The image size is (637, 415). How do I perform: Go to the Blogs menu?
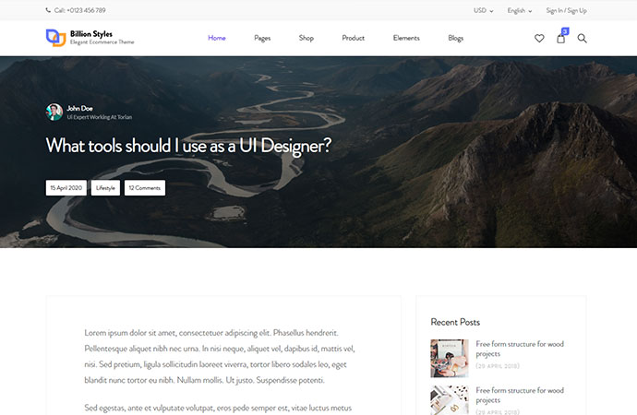click(455, 38)
